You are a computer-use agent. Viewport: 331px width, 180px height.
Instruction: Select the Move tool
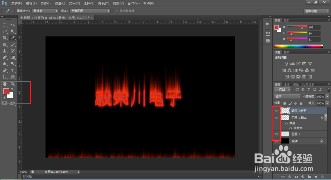[13, 25]
